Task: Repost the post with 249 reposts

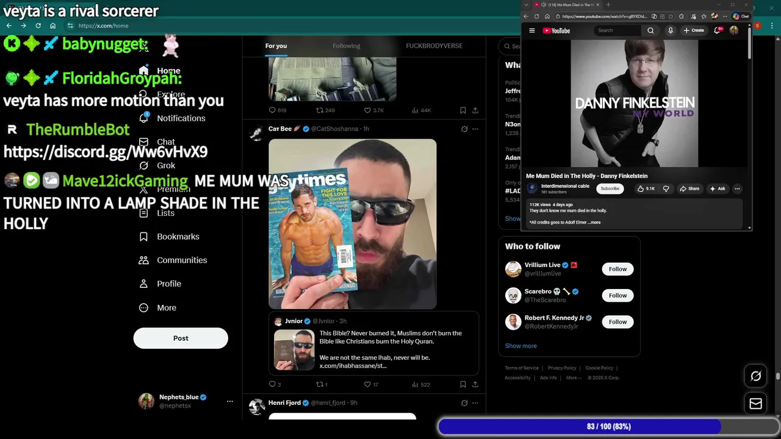Action: tap(325, 110)
